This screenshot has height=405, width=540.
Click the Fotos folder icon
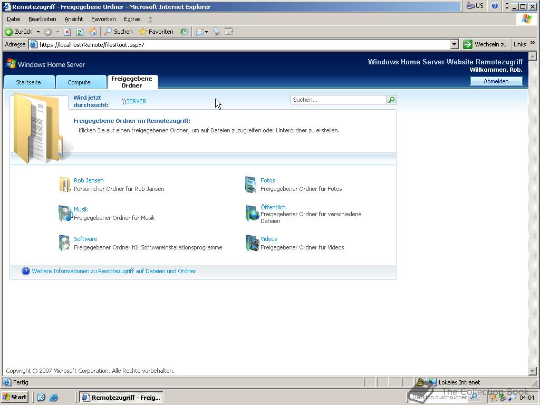coord(250,185)
